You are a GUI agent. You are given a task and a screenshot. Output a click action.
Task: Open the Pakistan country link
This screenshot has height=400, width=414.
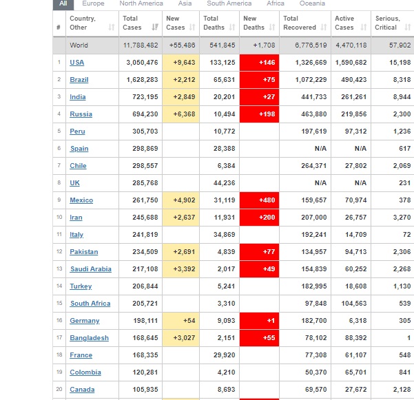coord(84,252)
